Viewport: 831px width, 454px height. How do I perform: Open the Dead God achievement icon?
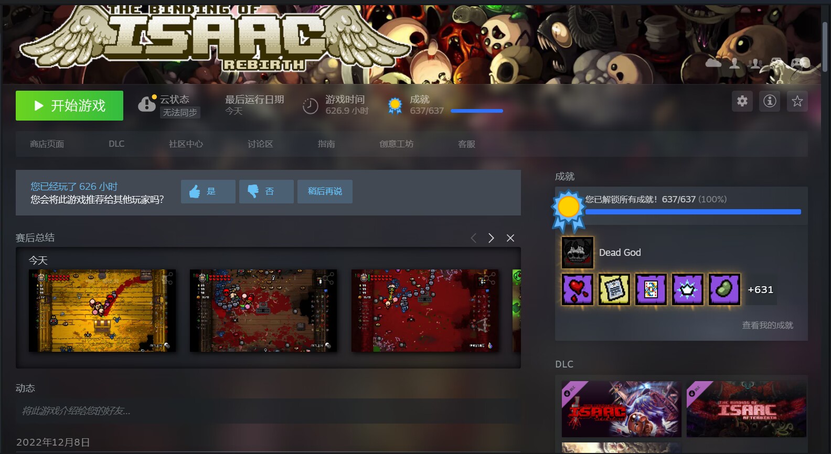click(x=577, y=253)
